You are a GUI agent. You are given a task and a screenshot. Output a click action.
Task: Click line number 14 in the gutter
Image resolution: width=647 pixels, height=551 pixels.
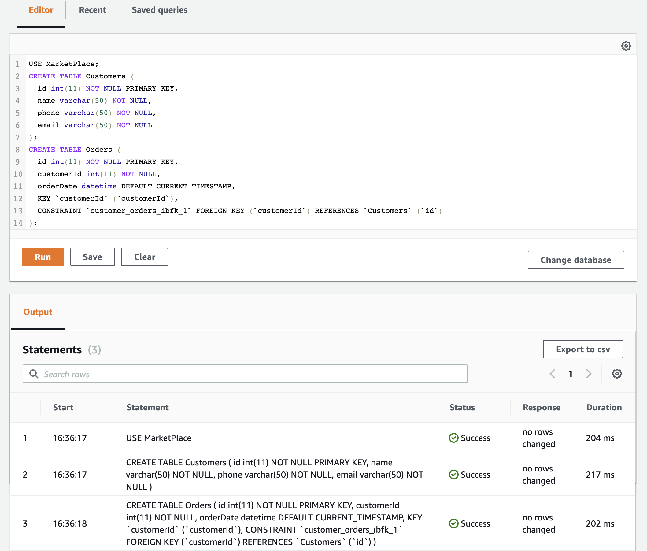pyautogui.click(x=18, y=223)
